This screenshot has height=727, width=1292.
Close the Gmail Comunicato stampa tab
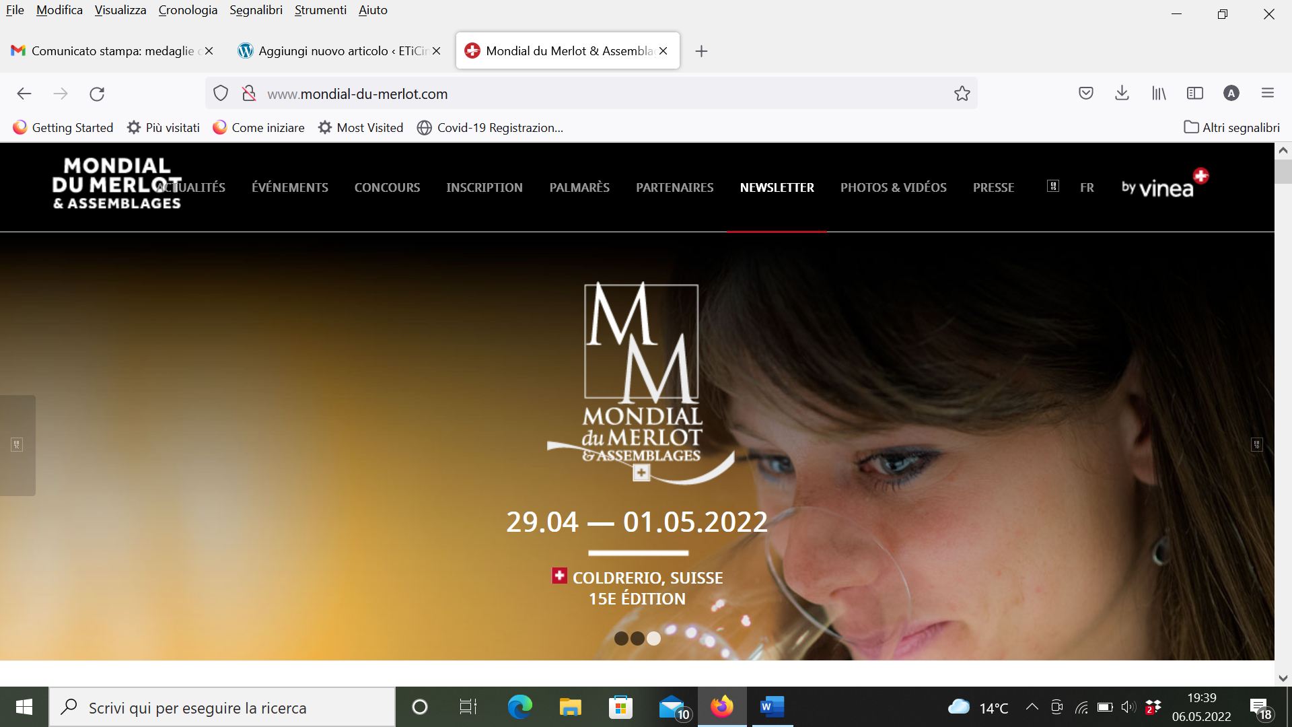[x=209, y=51]
